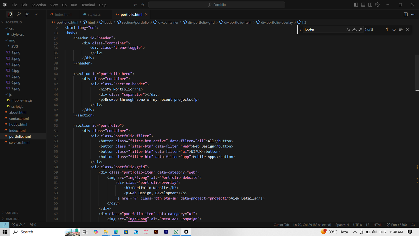The height and width of the screenshot is (236, 419).
Task: Close the find widget
Action: click(407, 29)
